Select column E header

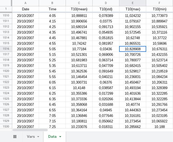pyautogui.click(x=133, y=3)
